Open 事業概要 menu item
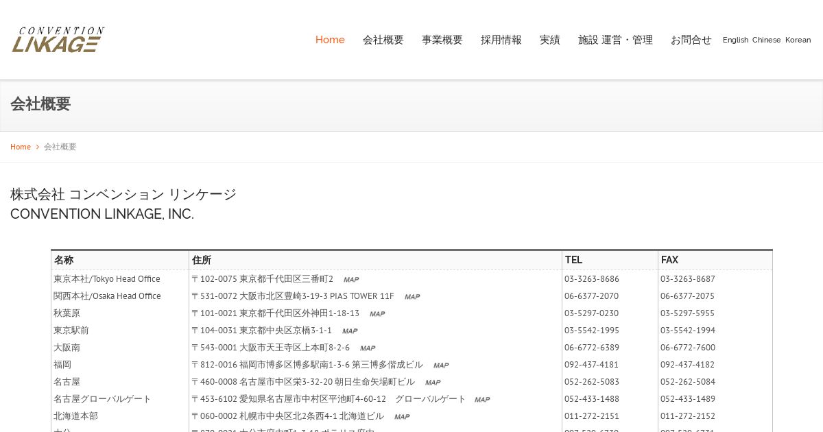Image resolution: width=823 pixels, height=432 pixels. click(442, 40)
